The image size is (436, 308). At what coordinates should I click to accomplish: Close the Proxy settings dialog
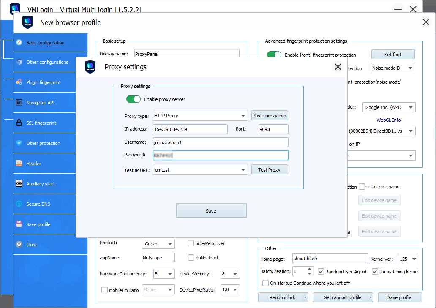pos(338,67)
